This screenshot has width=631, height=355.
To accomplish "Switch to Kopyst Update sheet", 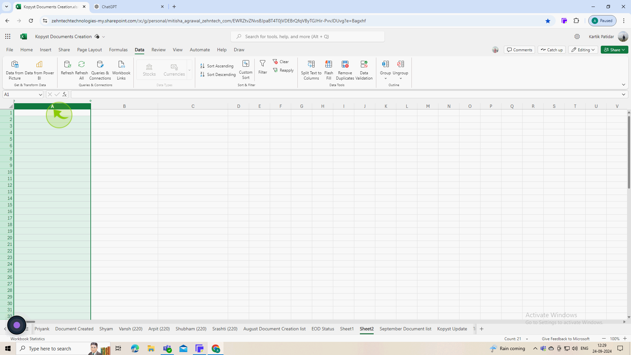I will tap(452, 329).
